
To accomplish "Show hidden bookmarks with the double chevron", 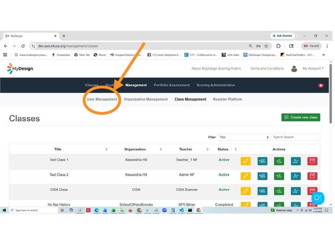I will 324,55.
